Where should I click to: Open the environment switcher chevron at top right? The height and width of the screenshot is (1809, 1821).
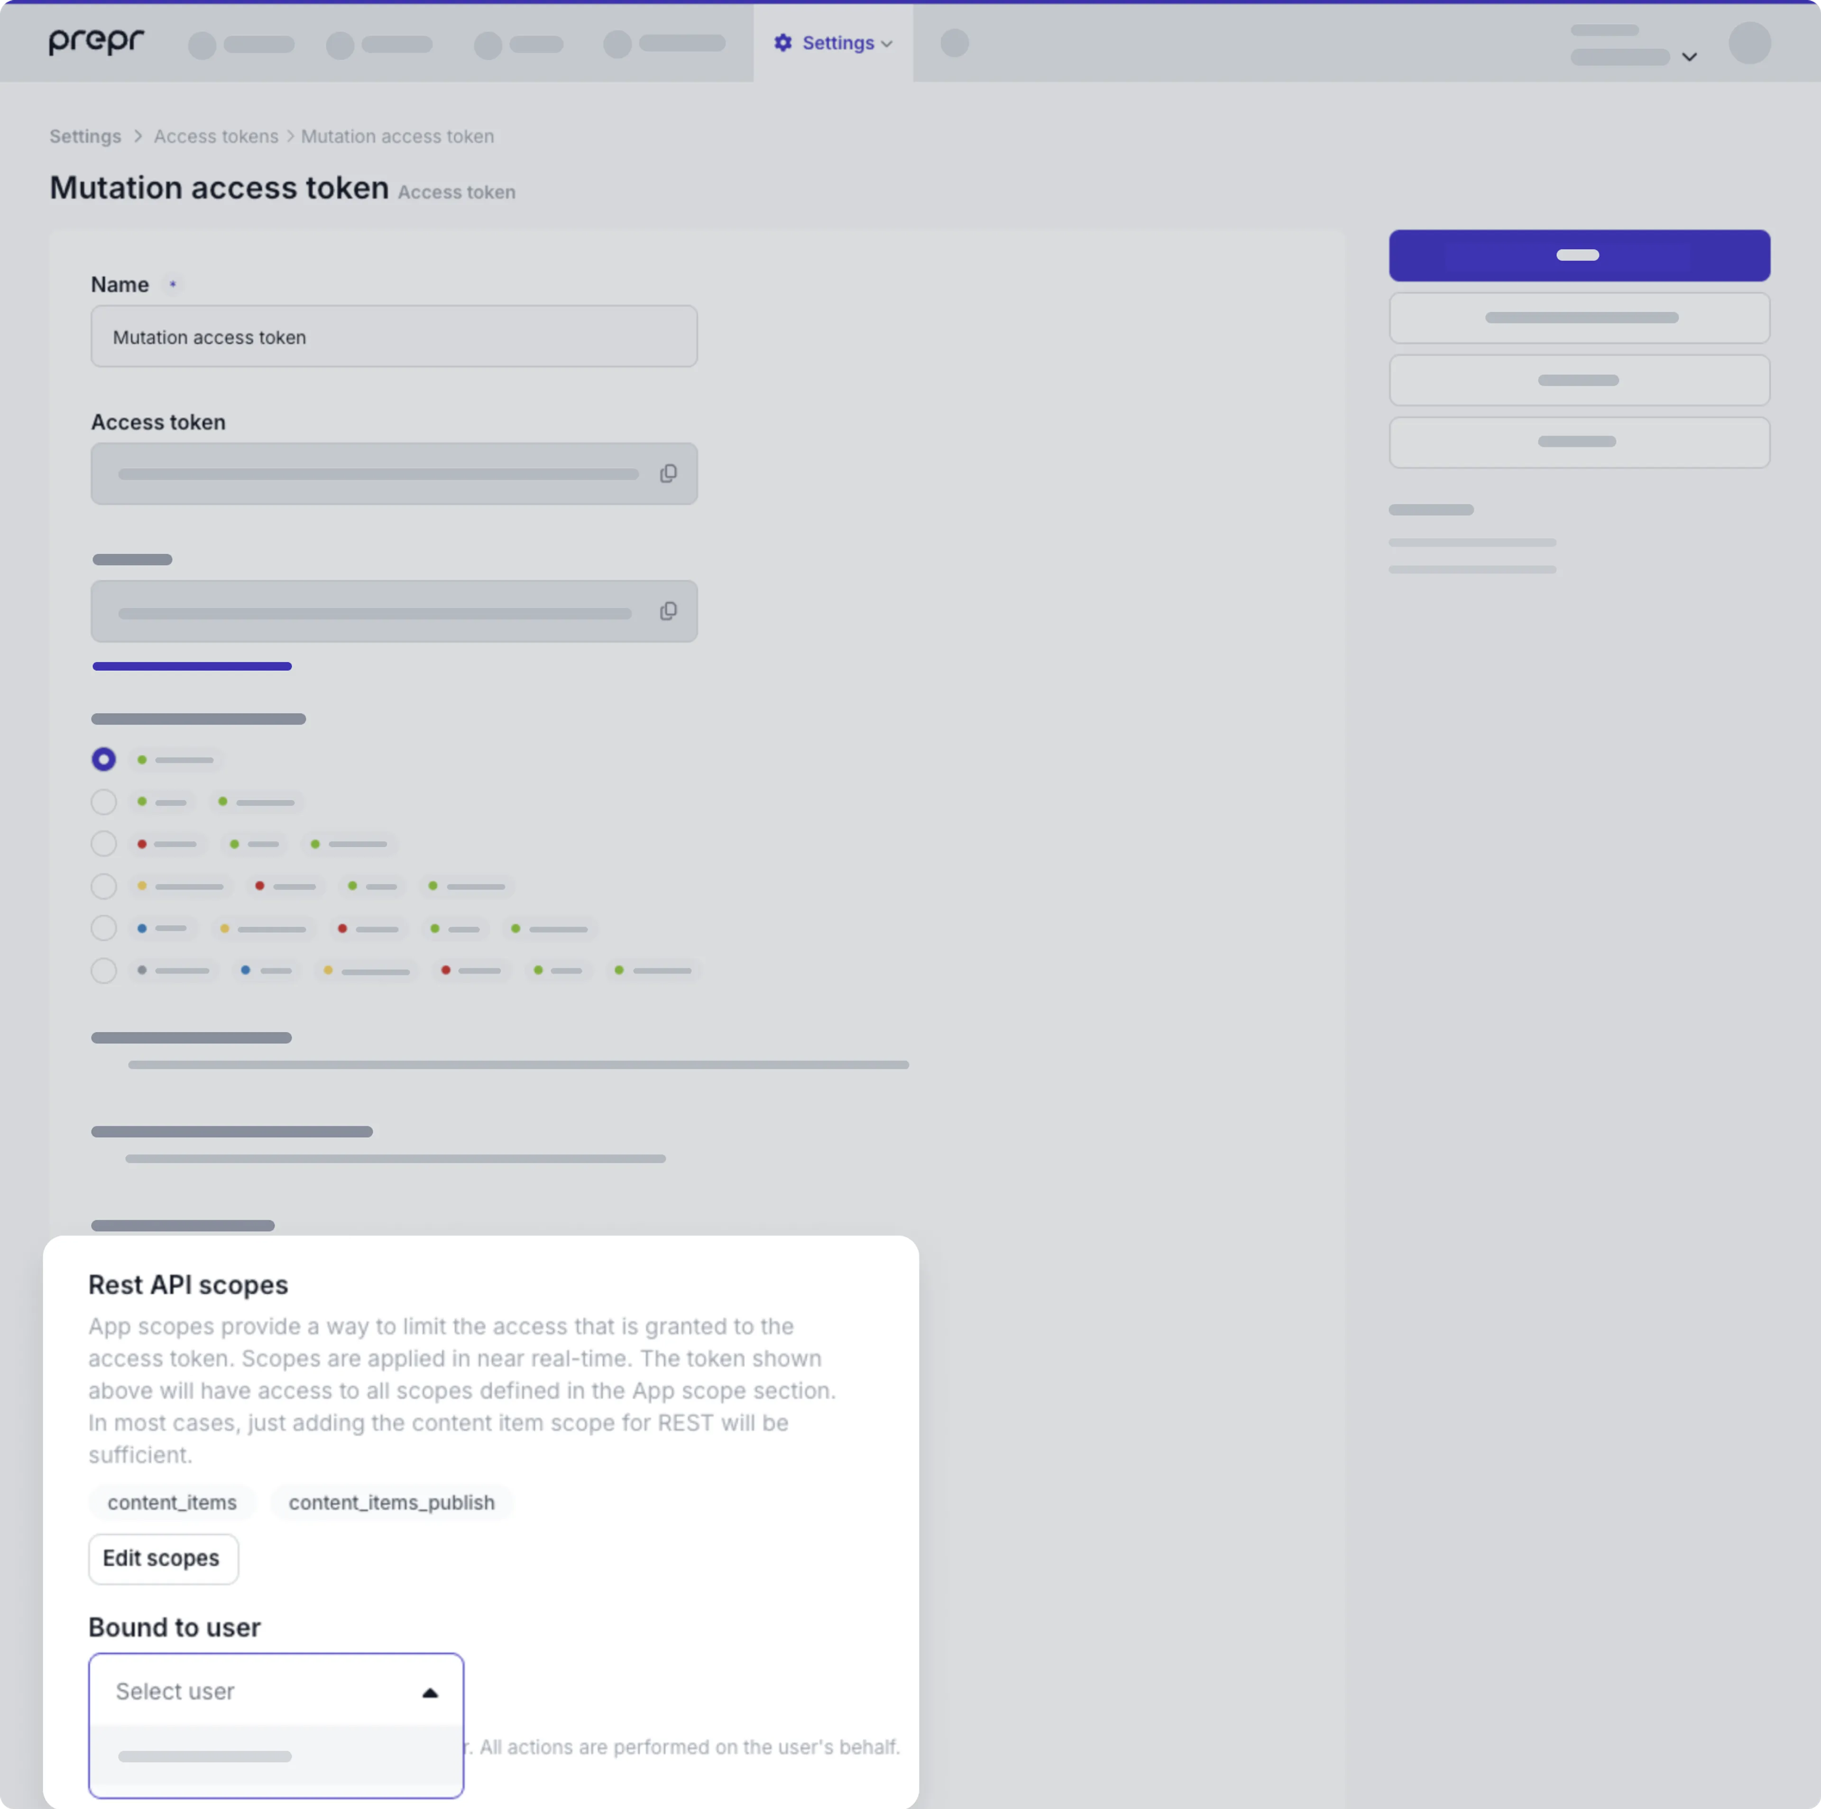(1689, 56)
